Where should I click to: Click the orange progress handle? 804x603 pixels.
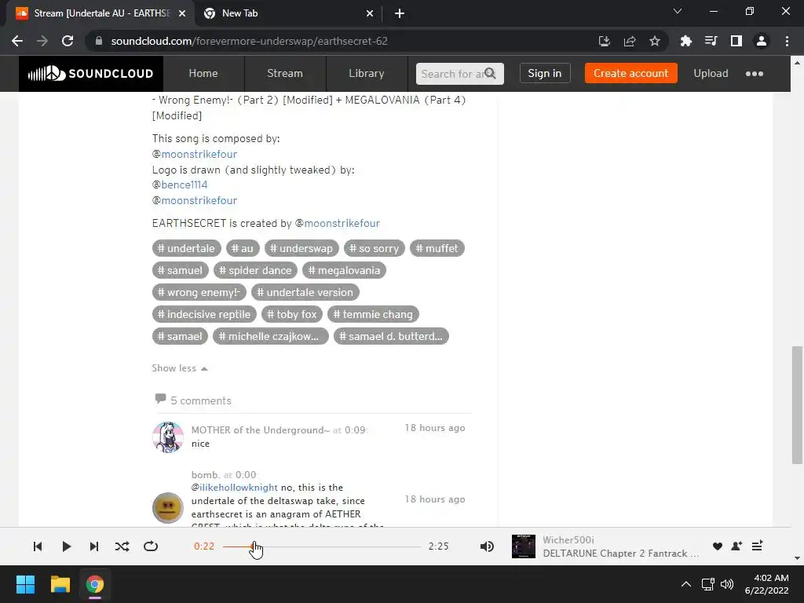(254, 546)
